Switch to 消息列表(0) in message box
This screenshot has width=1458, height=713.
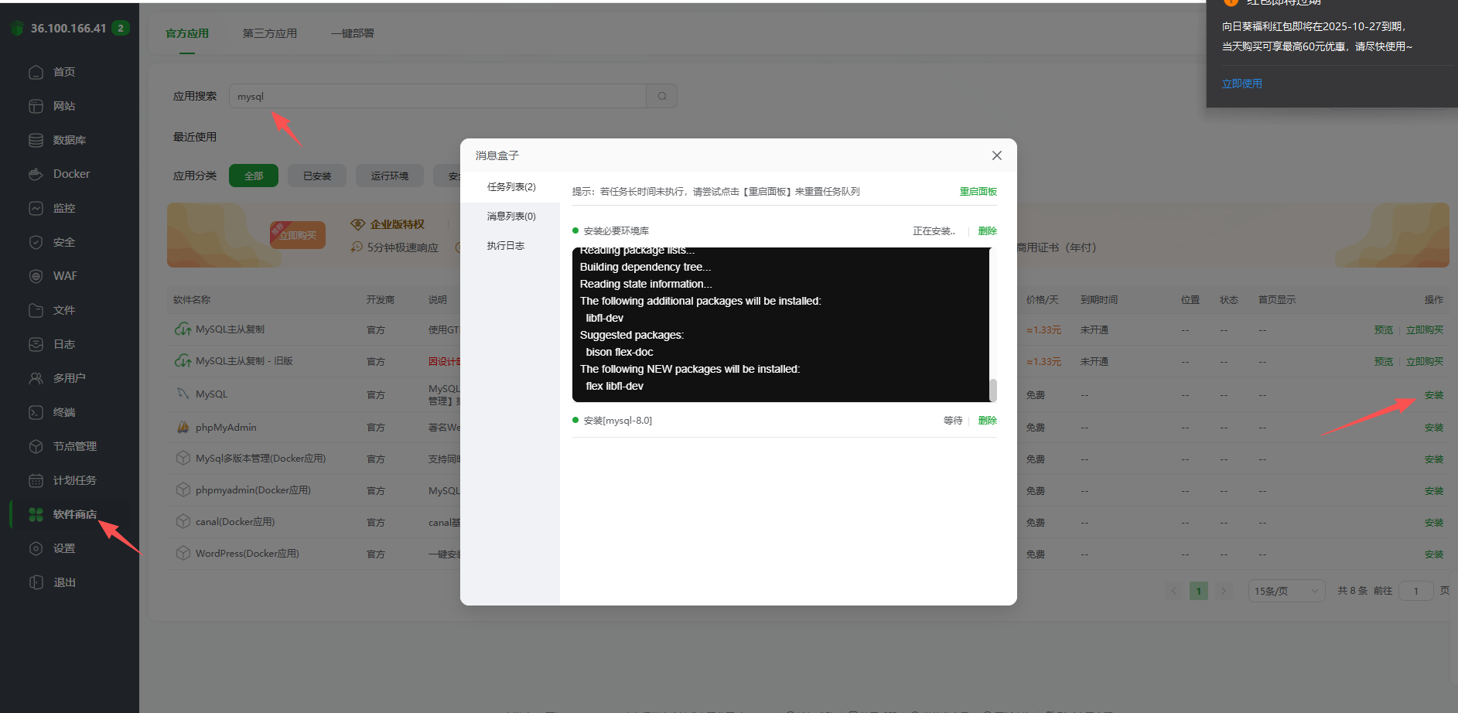tap(510, 216)
